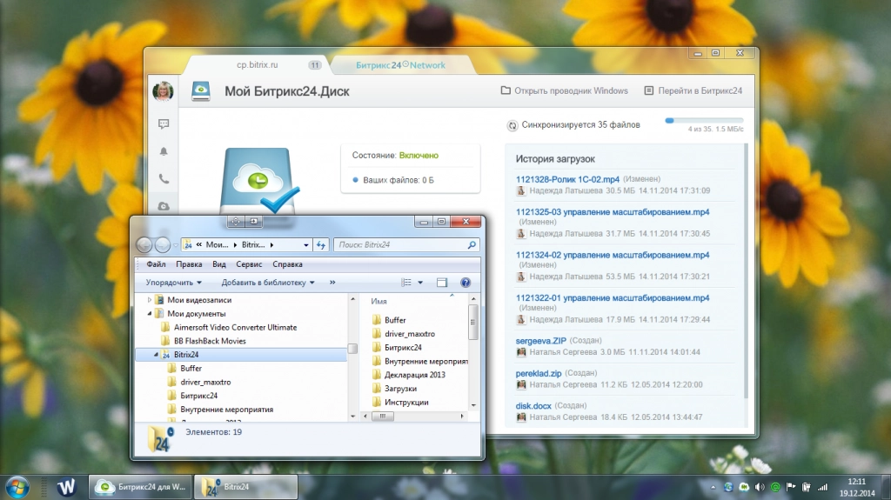
Task: Switch to the Битрикс24 Network tab
Action: tap(400, 65)
